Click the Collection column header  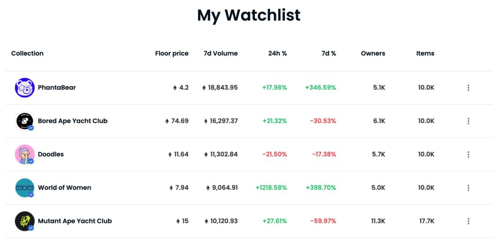tap(27, 53)
